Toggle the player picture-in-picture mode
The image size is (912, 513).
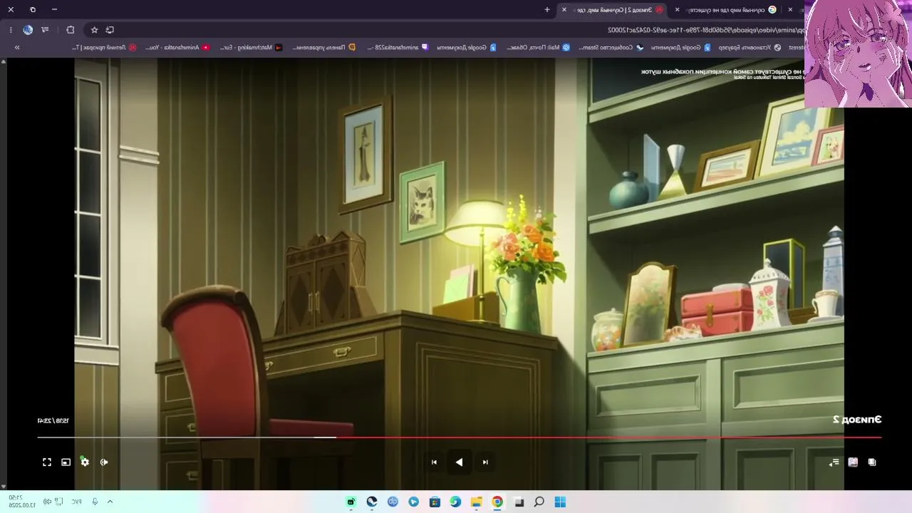pyautogui.click(x=66, y=462)
